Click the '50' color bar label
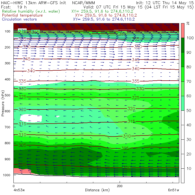 (x=189, y=110)
